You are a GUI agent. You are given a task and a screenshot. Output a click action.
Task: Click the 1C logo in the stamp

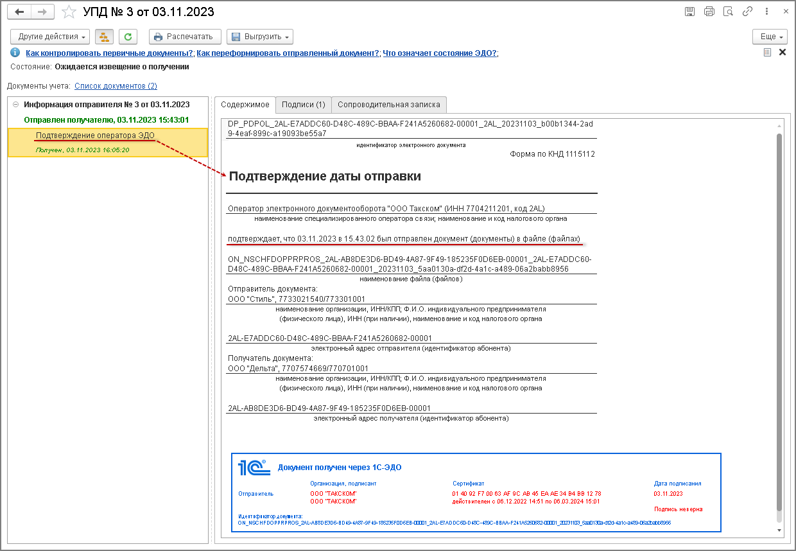coord(254,467)
